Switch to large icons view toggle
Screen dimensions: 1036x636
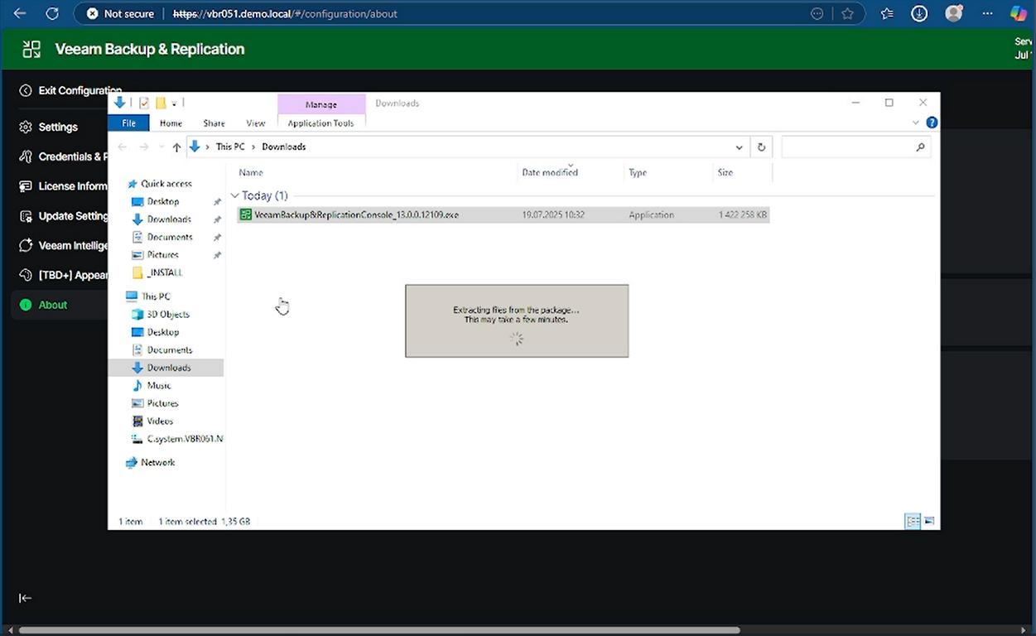pos(929,521)
